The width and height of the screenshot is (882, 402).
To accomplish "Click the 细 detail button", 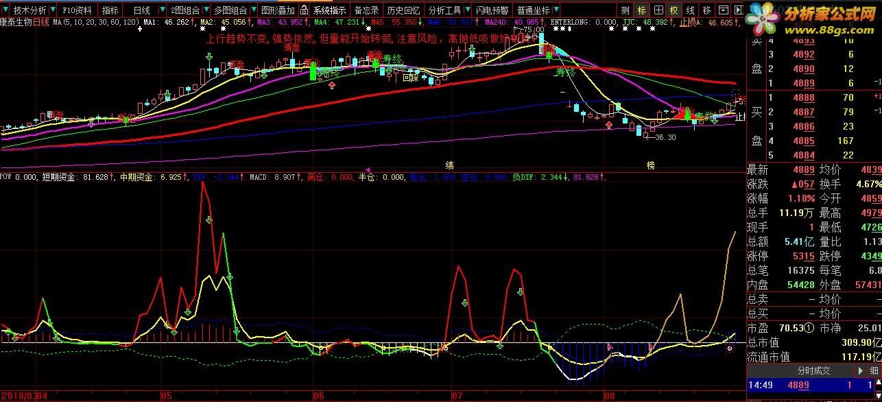I will [874, 370].
